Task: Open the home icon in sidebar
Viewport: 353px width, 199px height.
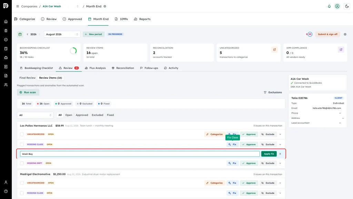Action: pyautogui.click(x=6, y=22)
